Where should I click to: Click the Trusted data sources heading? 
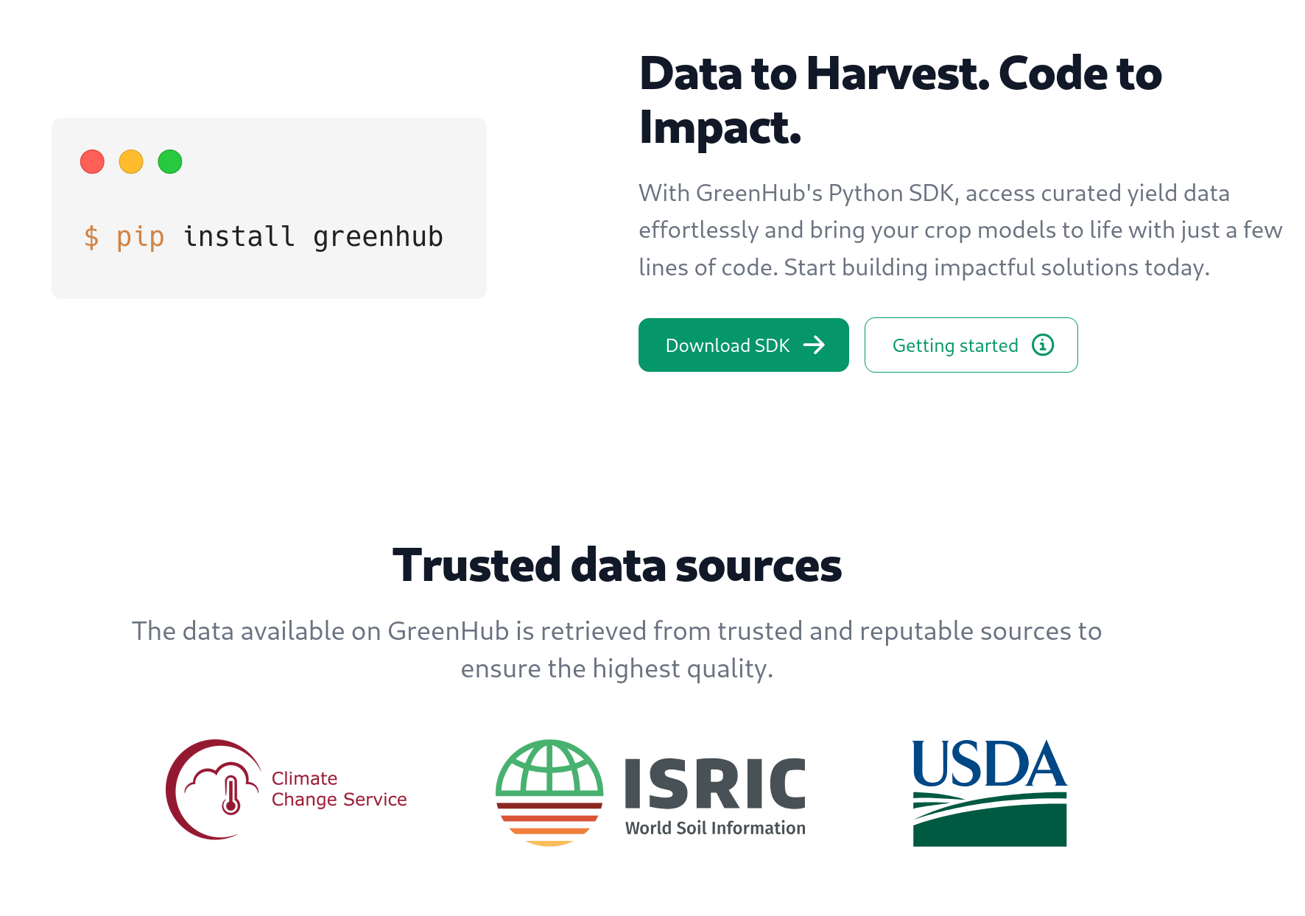(x=617, y=566)
